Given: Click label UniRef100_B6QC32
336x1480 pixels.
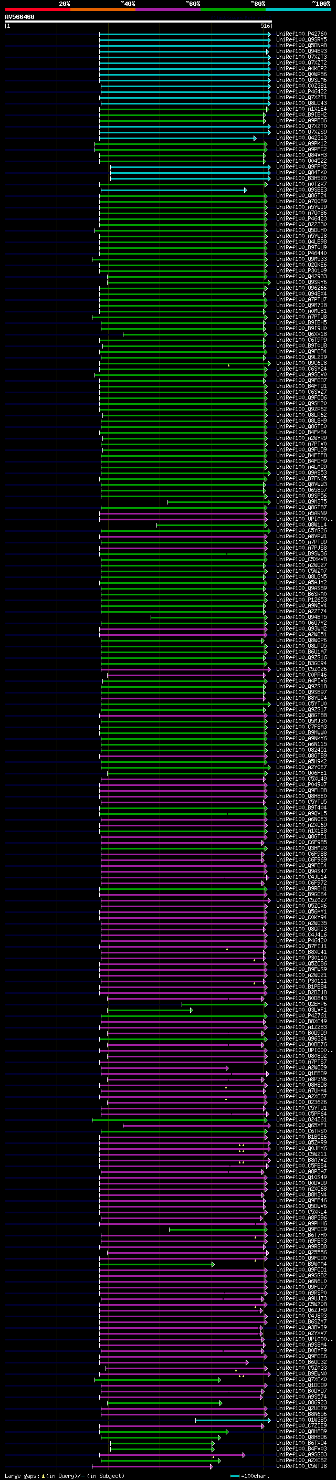Looking at the screenshot, I should [301, 1362].
